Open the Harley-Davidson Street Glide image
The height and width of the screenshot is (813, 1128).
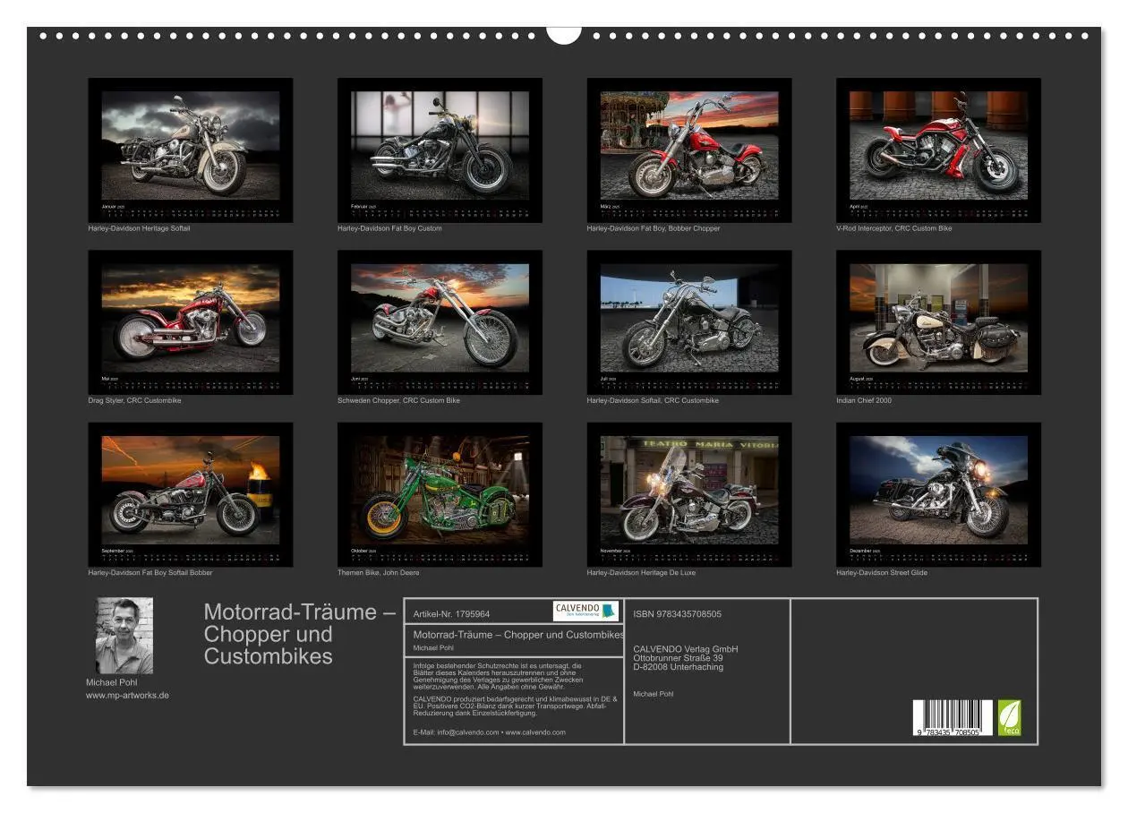938,494
